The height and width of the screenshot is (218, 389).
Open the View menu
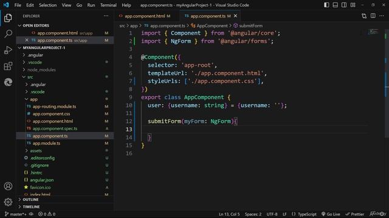(66, 5)
